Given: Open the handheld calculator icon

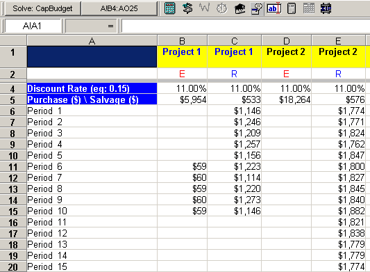Looking at the screenshot, I should click(x=292, y=8).
